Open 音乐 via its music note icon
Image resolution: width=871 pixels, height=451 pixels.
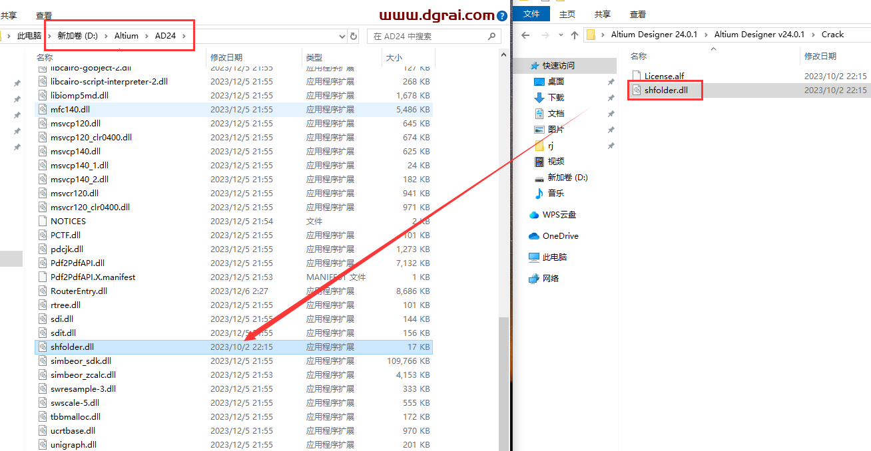click(x=539, y=193)
